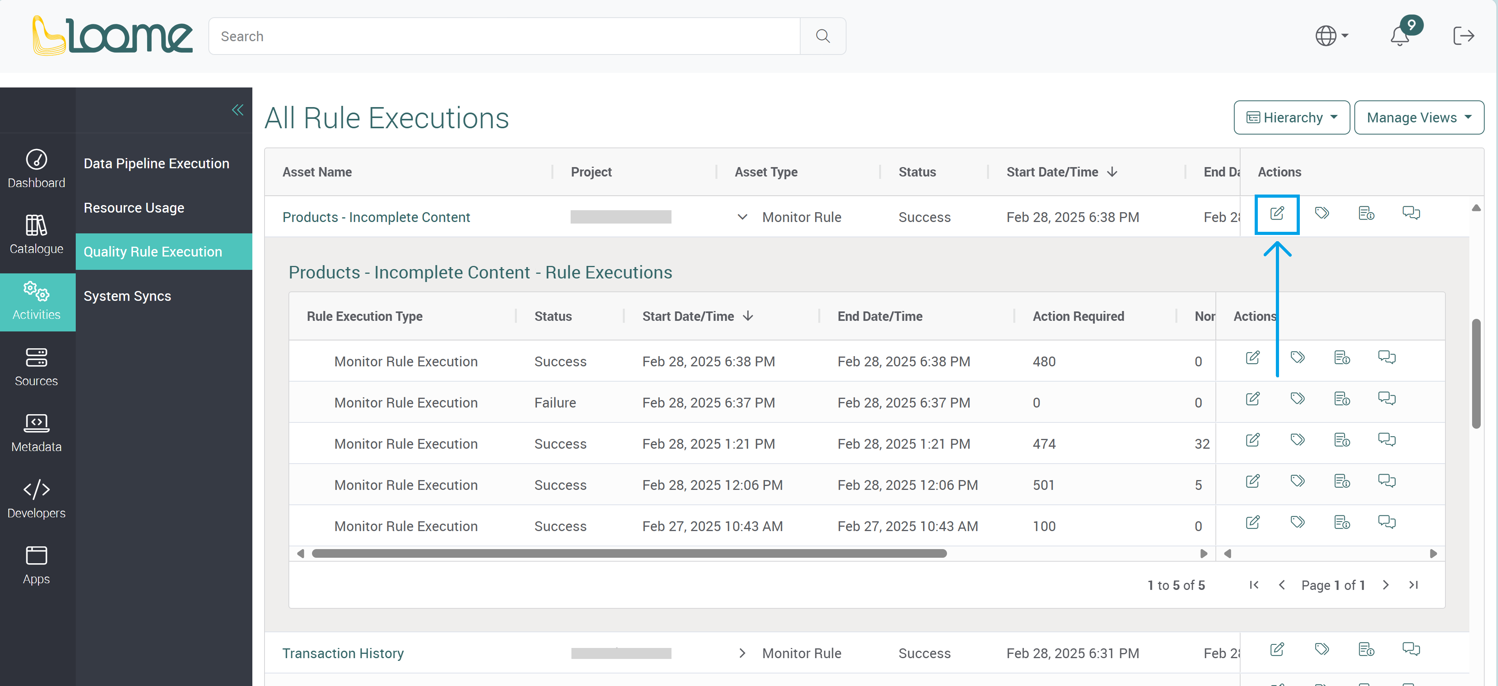The width and height of the screenshot is (1498, 686).
Task: Open the Catalogue section
Action: (36, 234)
